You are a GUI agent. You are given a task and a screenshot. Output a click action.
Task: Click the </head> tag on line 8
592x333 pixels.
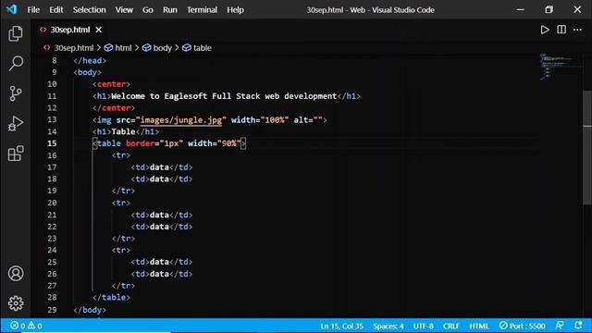point(90,61)
